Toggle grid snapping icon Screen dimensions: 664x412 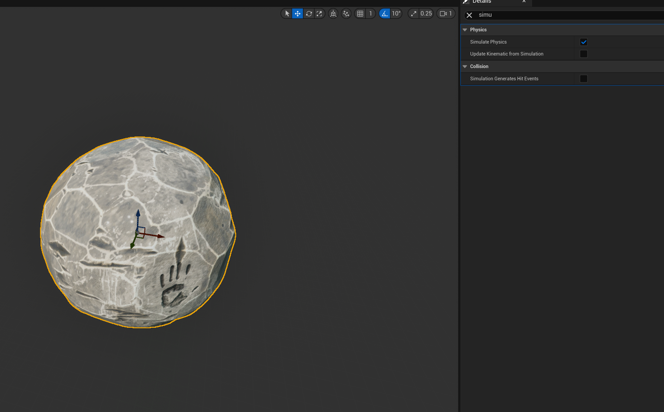(360, 14)
